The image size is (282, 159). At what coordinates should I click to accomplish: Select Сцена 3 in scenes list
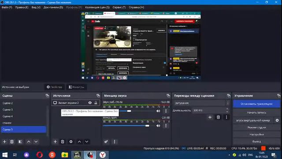(23, 110)
